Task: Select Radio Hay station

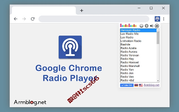Action: (x=138, y=59)
